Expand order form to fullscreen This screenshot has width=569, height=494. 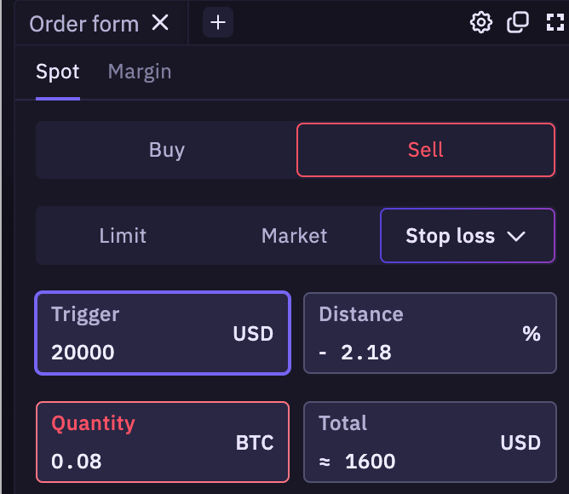coord(555,23)
